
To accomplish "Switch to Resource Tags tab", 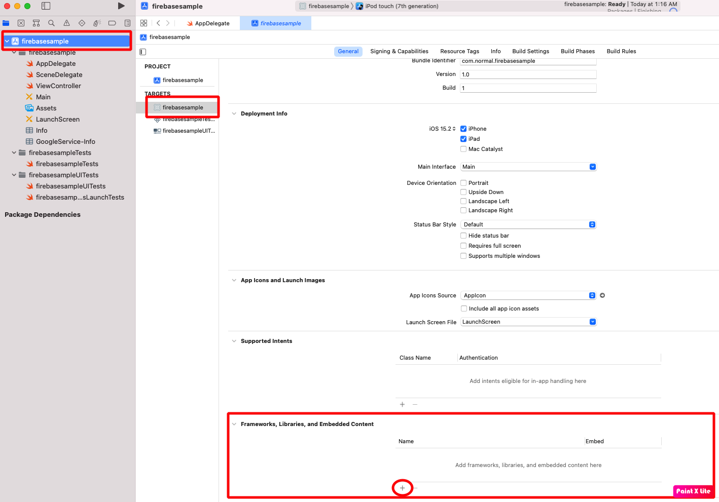I will click(459, 51).
